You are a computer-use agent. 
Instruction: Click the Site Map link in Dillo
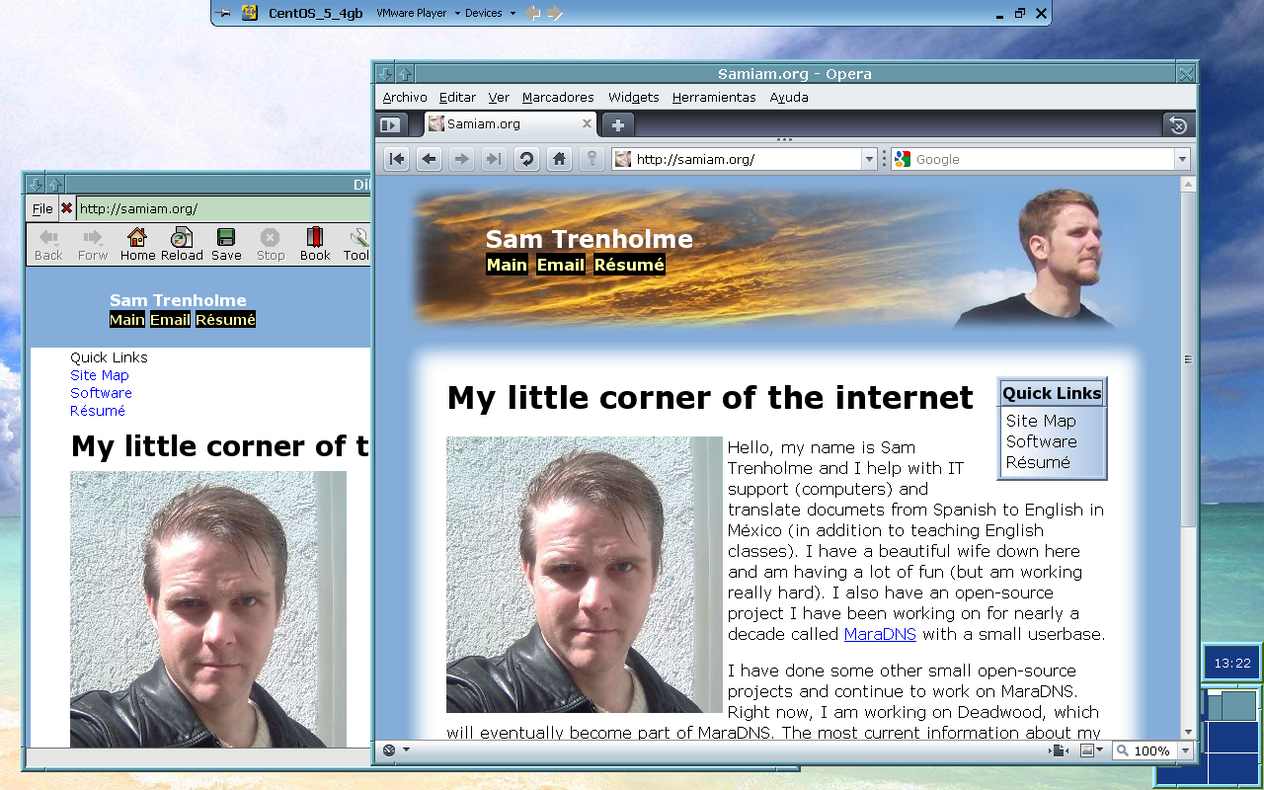coord(100,375)
